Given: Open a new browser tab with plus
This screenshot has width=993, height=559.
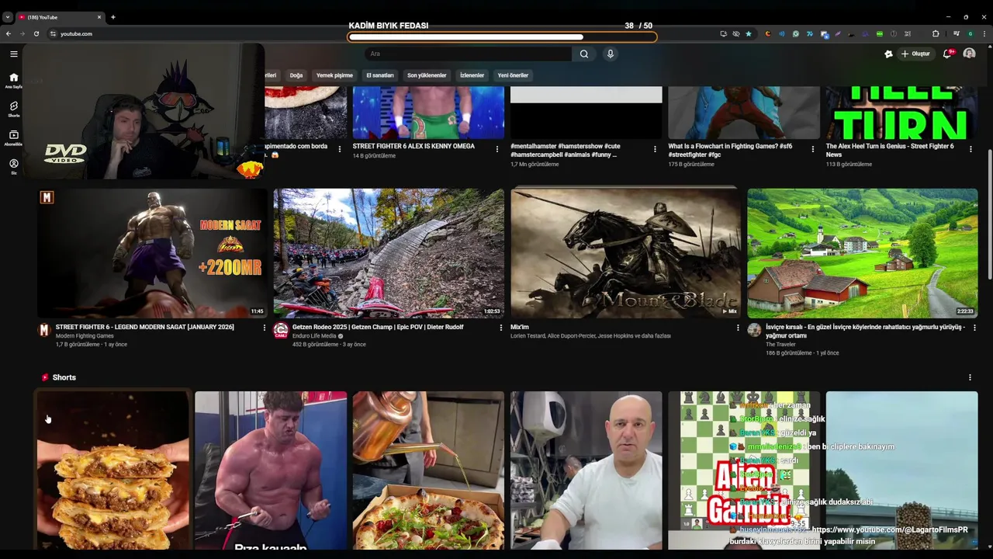Looking at the screenshot, I should pos(112,17).
